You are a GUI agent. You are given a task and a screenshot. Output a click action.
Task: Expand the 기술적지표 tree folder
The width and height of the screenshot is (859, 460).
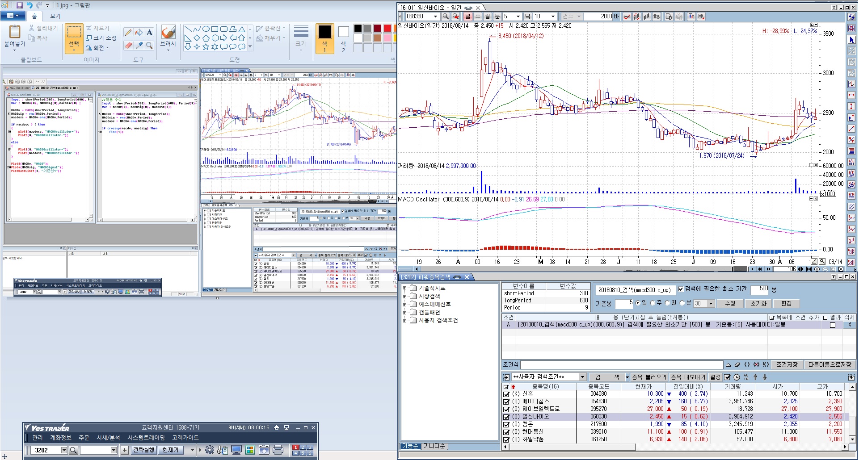[405, 288]
